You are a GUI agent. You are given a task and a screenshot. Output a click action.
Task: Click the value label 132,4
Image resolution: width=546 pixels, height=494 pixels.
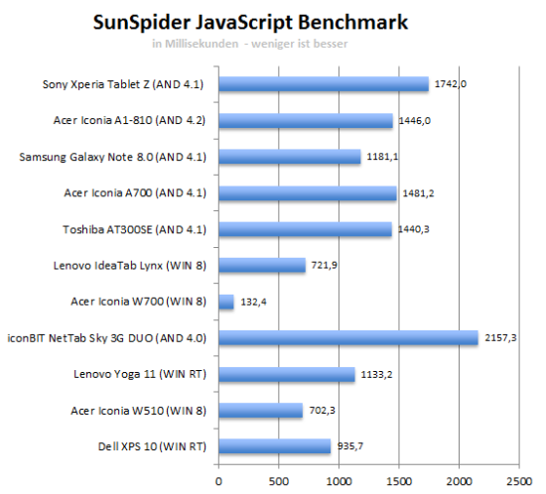253,302
